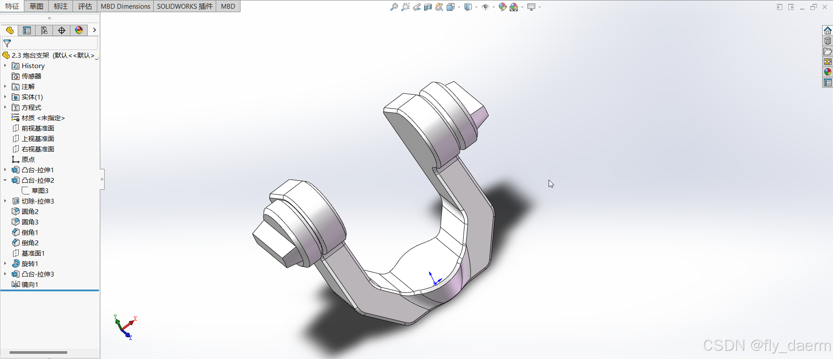Screen dimensions: 833x359
Task: Open the DisplayManager color ball tab
Action: click(79, 30)
